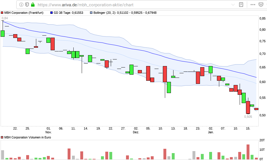The height and width of the screenshot is (162, 267).
Task: Click the blue GD 38 Tage legend swatch
Action: (52, 13)
